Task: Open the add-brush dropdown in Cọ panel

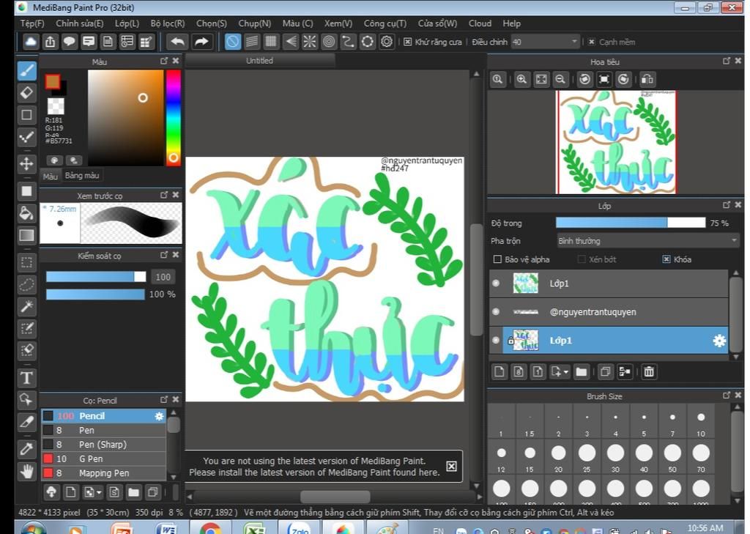Action: click(99, 492)
